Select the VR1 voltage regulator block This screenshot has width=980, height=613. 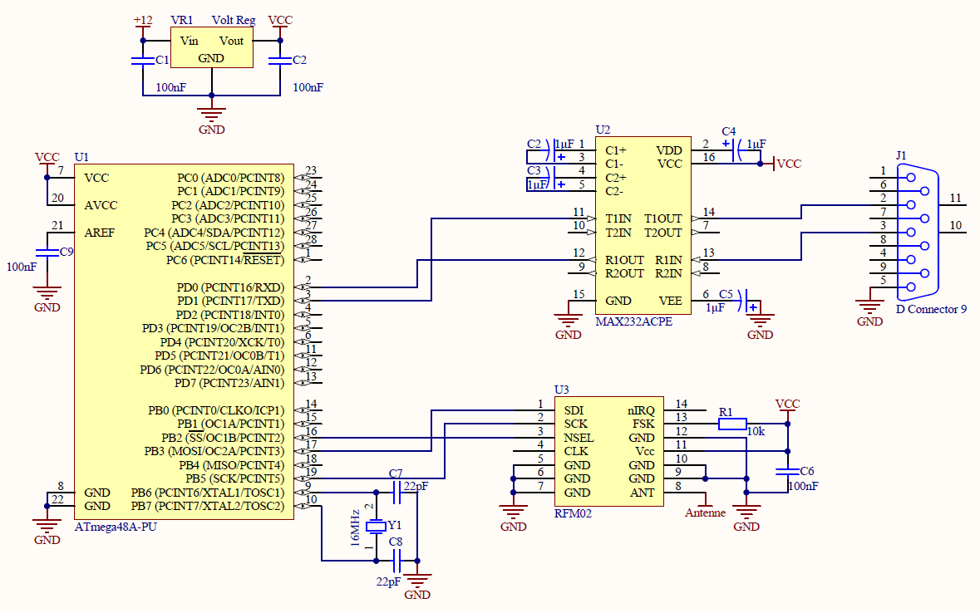[x=211, y=48]
